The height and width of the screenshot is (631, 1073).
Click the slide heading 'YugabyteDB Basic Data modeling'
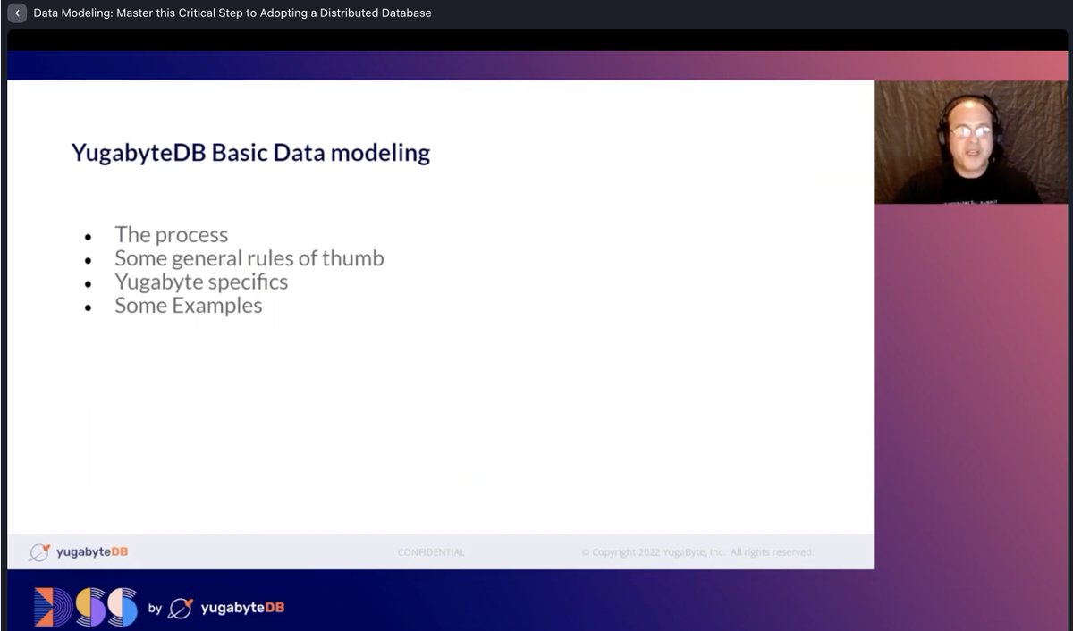point(250,153)
